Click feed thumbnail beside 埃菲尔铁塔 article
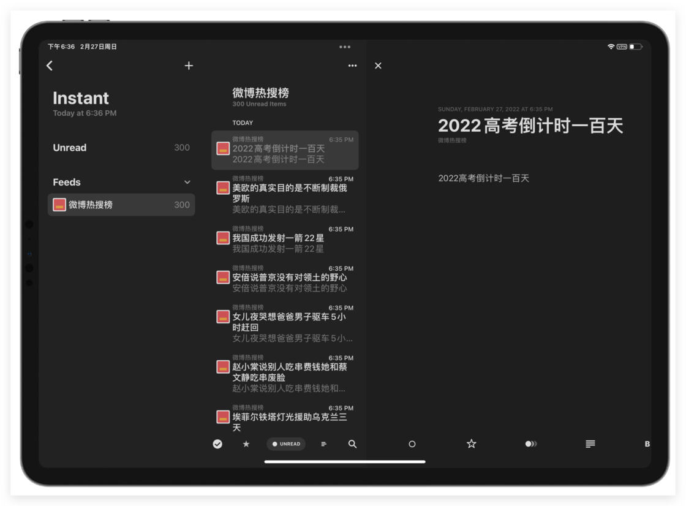Viewport: 686px width, 506px height. [x=223, y=417]
